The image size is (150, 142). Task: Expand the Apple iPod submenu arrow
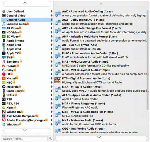point(52,49)
